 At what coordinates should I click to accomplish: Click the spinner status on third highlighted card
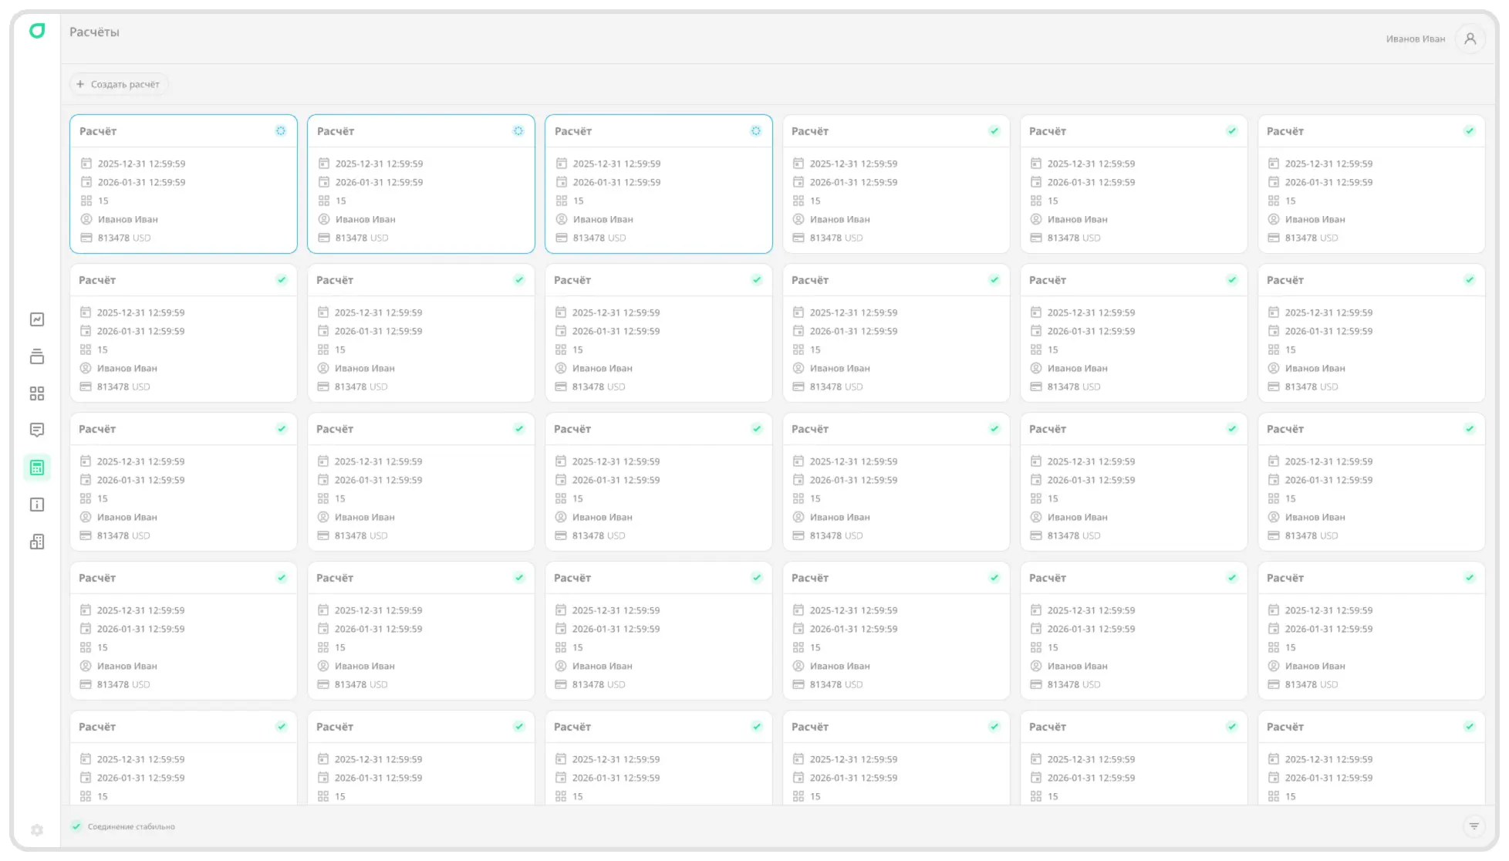tap(756, 131)
